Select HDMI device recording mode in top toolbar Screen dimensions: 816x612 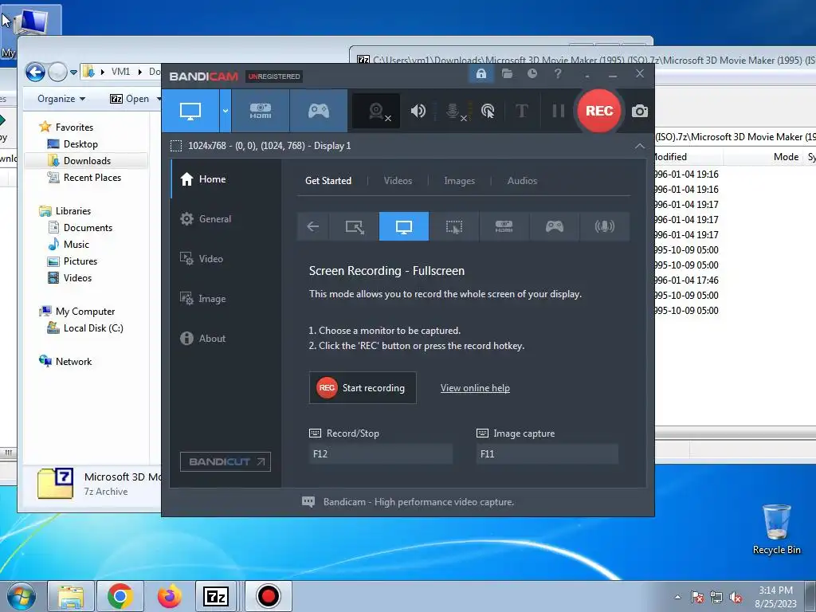[261, 111]
